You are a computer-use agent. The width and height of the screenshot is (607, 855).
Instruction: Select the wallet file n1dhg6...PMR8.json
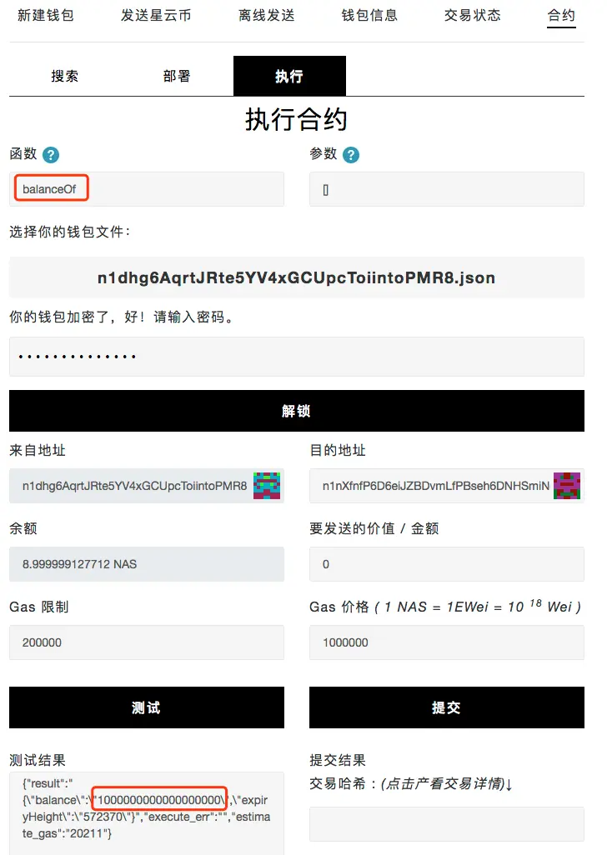(297, 277)
